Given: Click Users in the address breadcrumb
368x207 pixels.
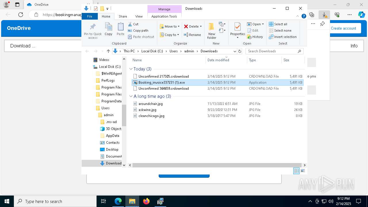Looking at the screenshot, I should (173, 51).
